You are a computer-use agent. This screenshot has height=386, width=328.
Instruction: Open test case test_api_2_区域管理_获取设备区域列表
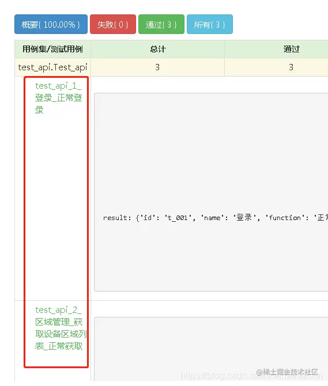61,328
